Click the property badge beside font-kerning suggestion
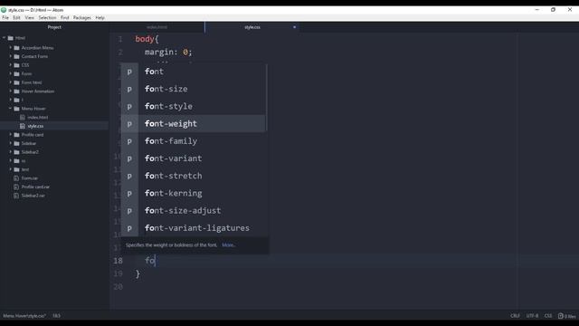The height and width of the screenshot is (326, 579). tap(129, 193)
